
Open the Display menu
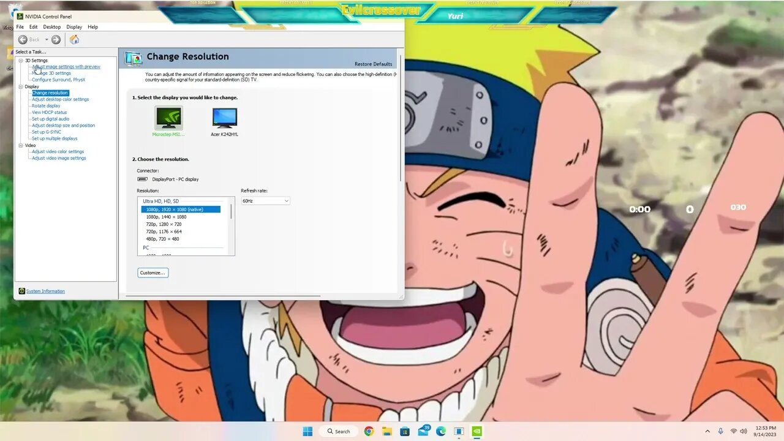pos(74,27)
